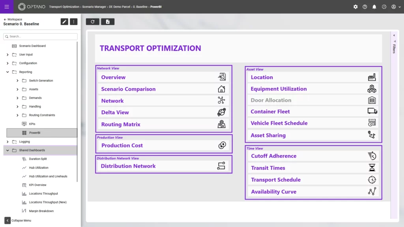Export the report using the file icon
404x227 pixels.
pos(107,22)
